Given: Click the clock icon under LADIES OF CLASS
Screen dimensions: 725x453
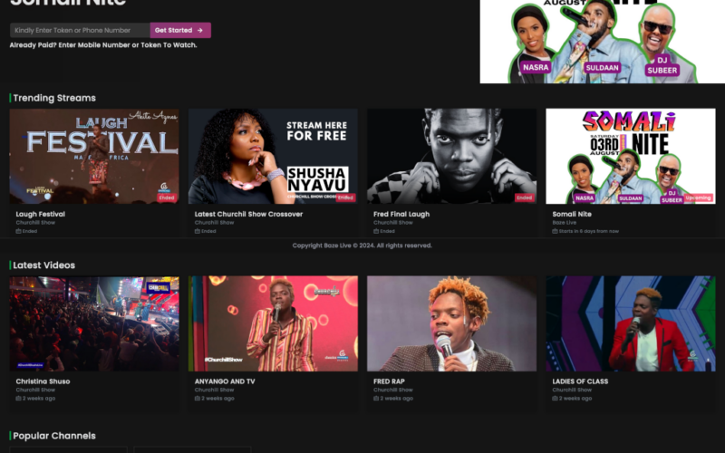Looking at the screenshot, I should [555, 399].
